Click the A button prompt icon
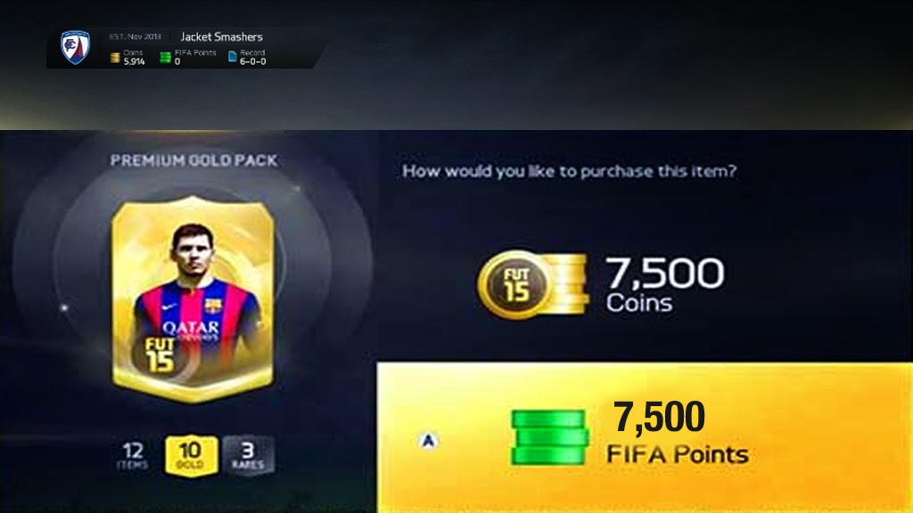Screen dimensions: 913x513 428,441
